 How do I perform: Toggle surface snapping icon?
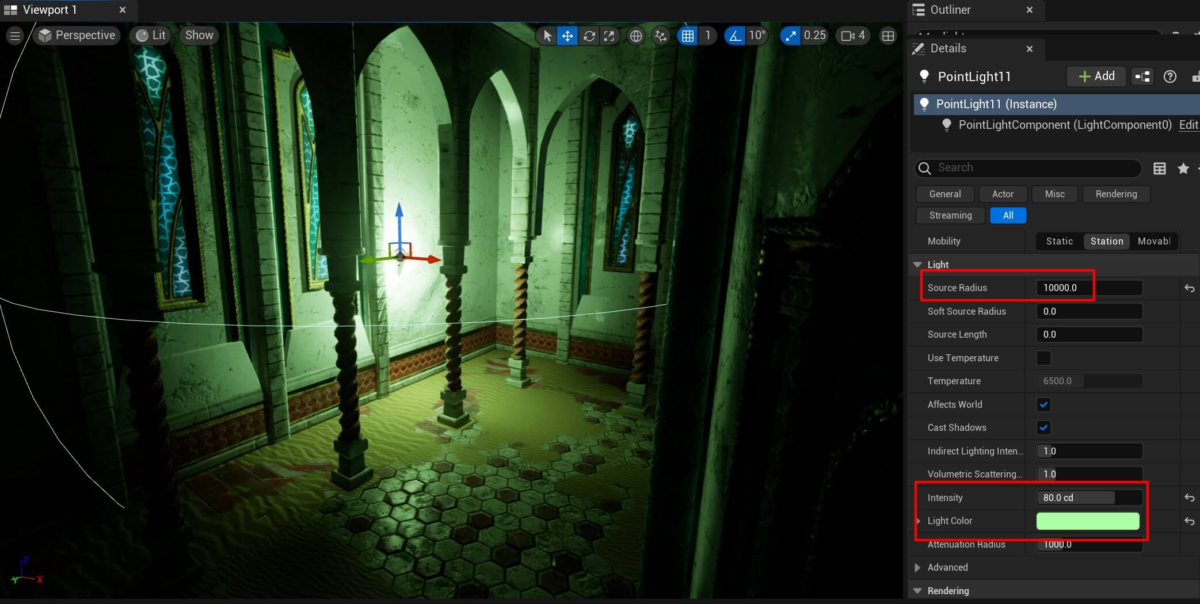point(661,36)
